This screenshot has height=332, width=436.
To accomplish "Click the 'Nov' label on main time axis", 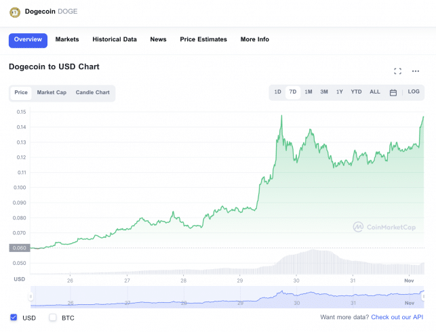I will (x=409, y=281).
